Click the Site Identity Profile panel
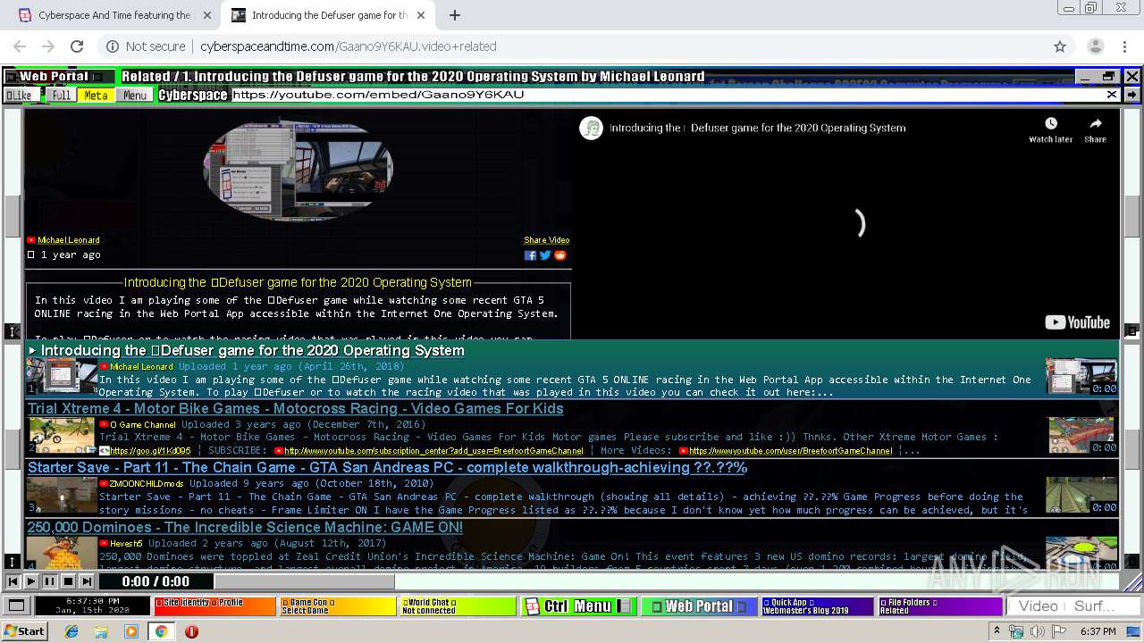Screen dimensions: 1144x643 point(214,606)
